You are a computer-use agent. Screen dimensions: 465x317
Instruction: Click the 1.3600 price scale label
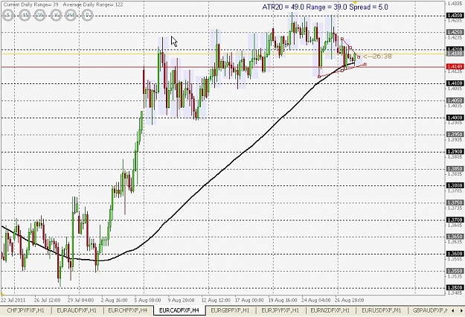point(455,254)
